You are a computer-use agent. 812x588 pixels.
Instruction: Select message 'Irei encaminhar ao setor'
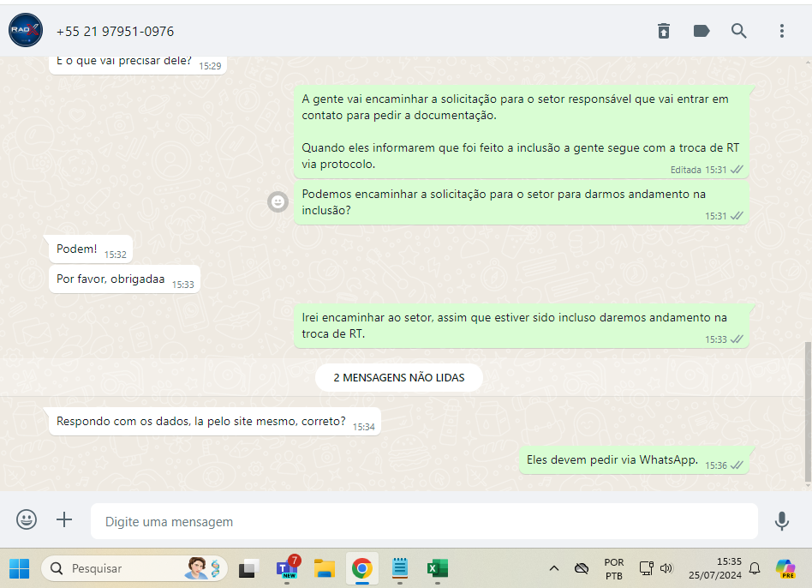click(x=521, y=326)
